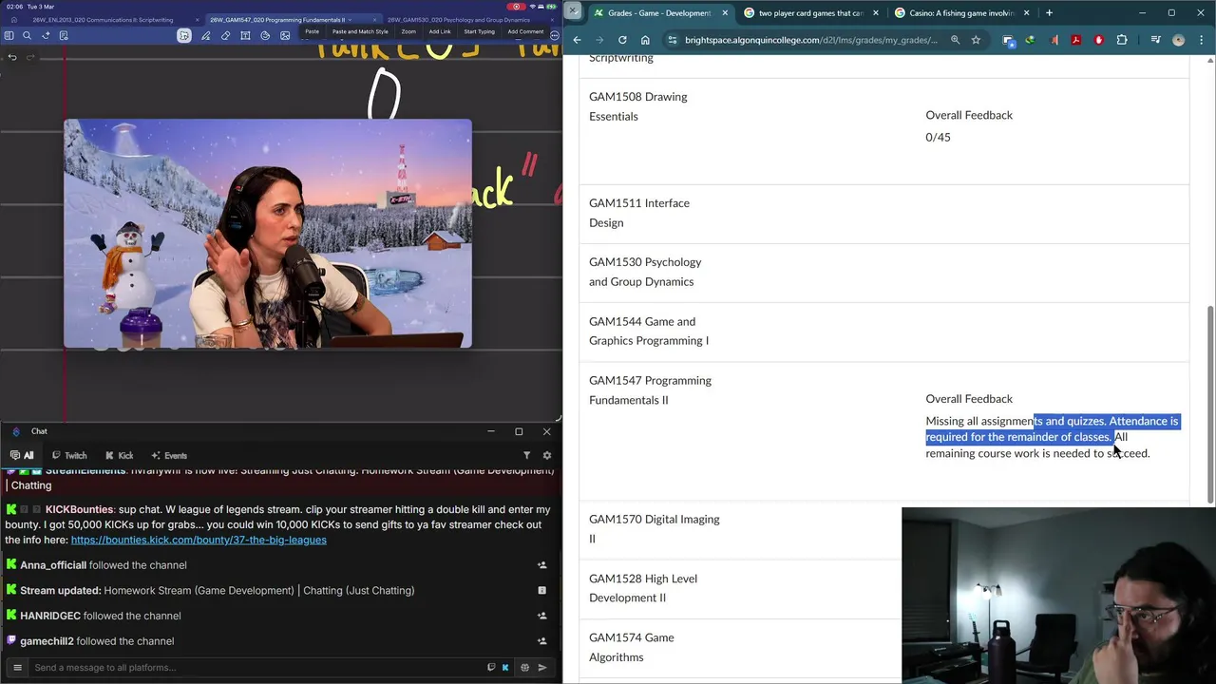
Task: Open the browser tab search dropdown
Action: point(573,10)
